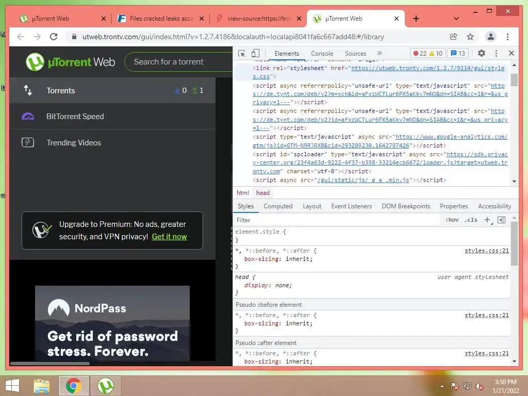Screen dimensions: 528x396
Task: Open File Explorer from taskbar
Action: 42,386
